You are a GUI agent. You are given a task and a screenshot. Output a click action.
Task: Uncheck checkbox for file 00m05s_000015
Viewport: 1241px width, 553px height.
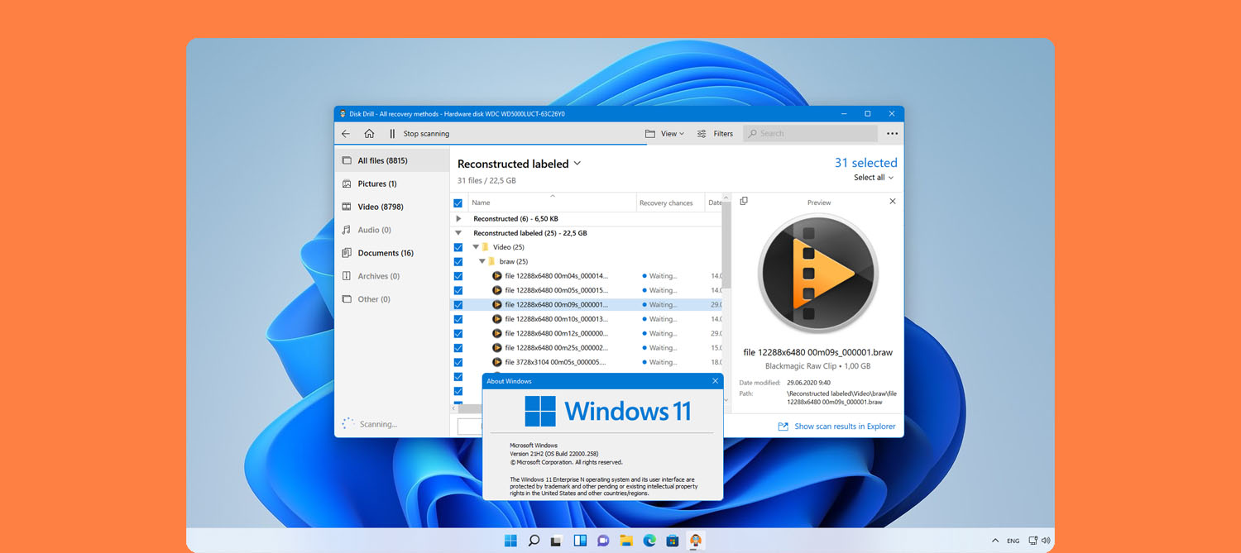(458, 290)
